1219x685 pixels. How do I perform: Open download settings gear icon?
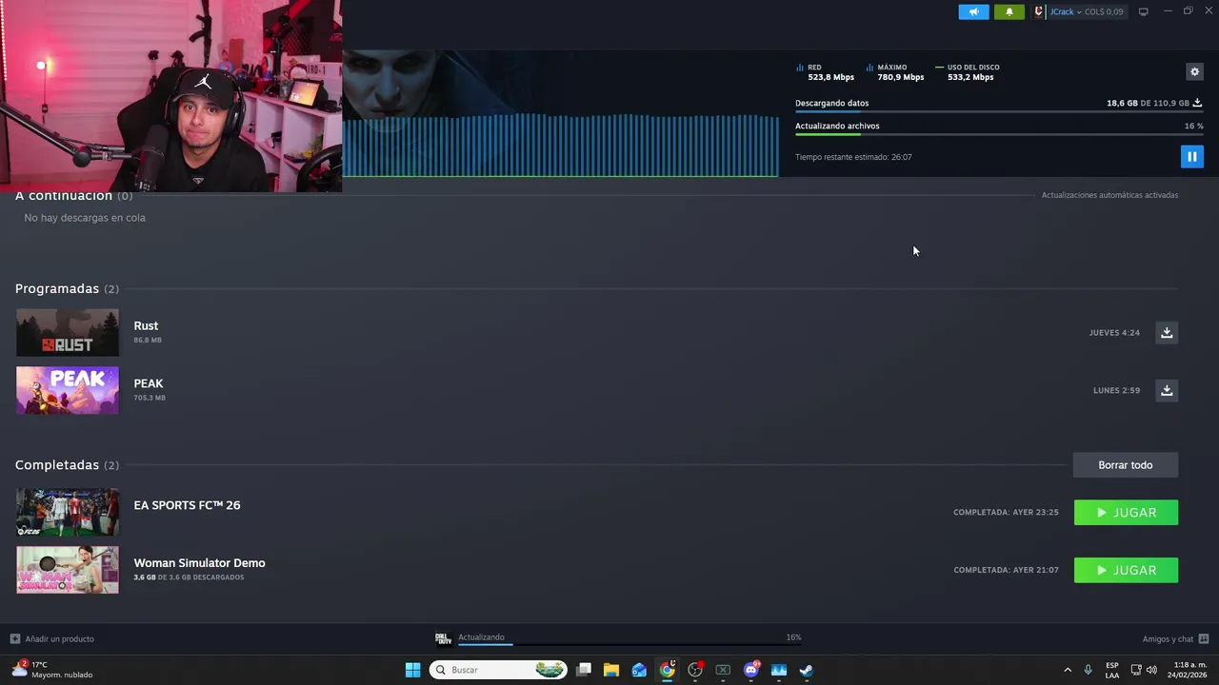click(x=1194, y=71)
